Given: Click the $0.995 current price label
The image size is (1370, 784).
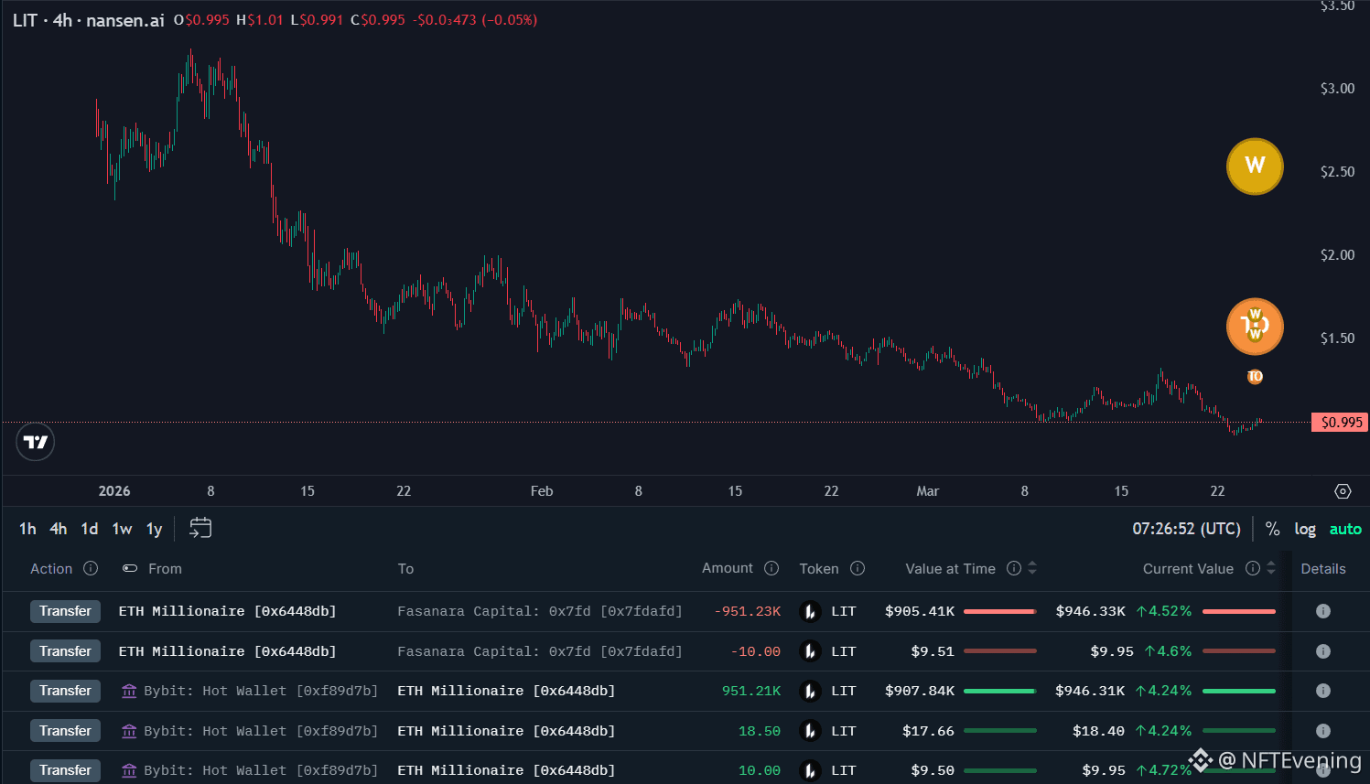Looking at the screenshot, I should tap(1342, 422).
